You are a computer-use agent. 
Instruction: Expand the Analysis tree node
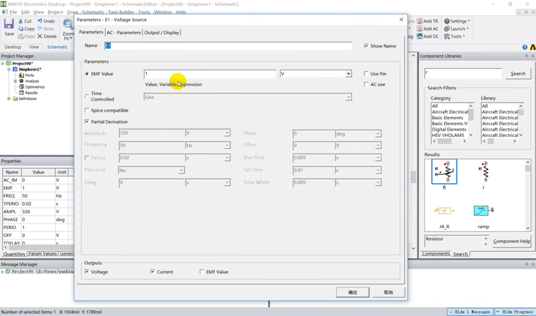pyautogui.click(x=15, y=81)
